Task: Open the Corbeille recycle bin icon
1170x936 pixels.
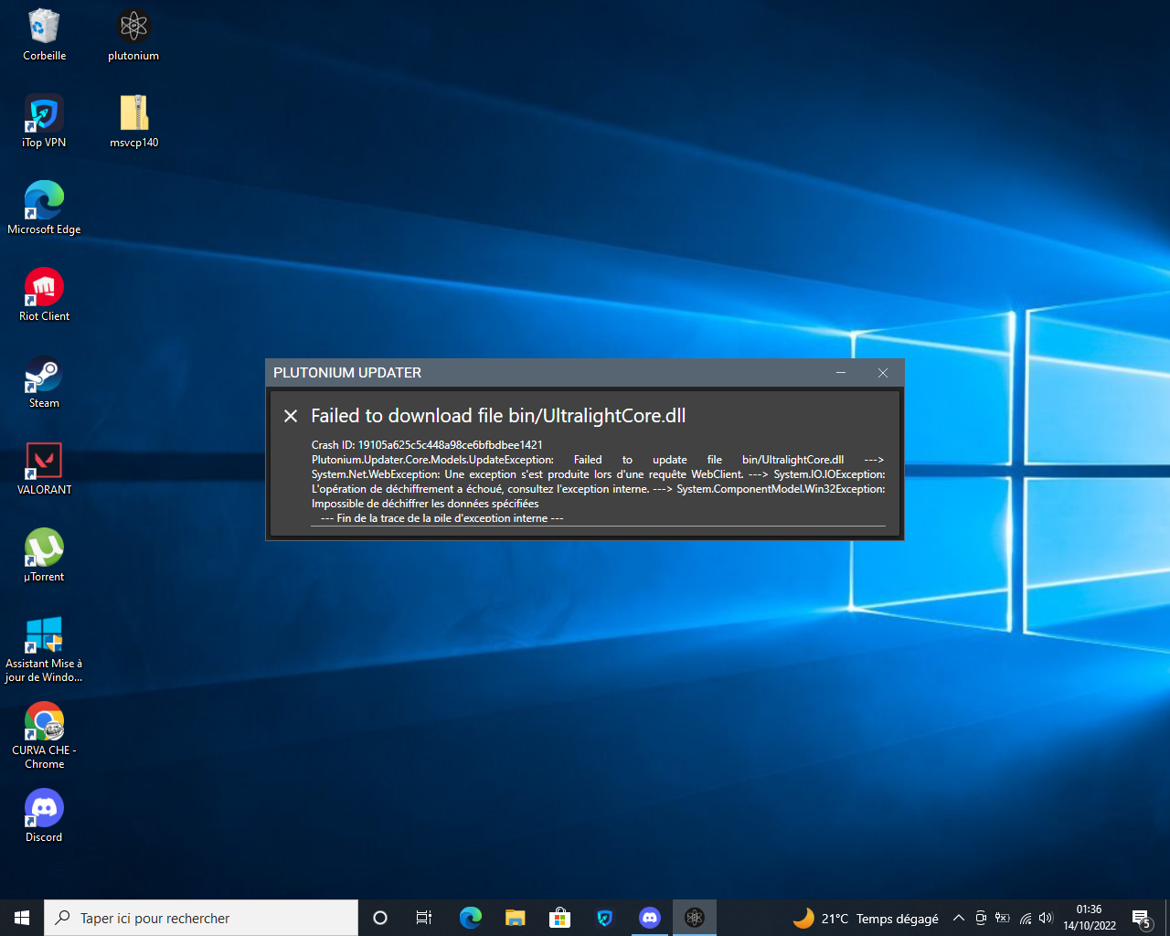Action: pyautogui.click(x=44, y=35)
